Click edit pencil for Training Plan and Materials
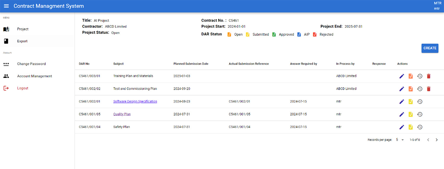 (x=402, y=76)
